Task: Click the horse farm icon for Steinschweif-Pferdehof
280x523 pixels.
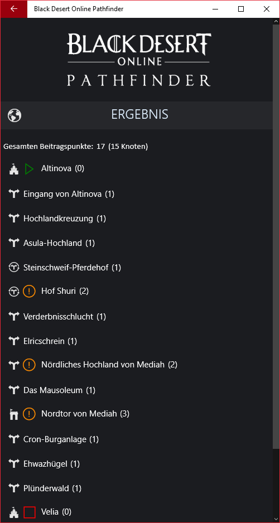Action: (x=13, y=267)
